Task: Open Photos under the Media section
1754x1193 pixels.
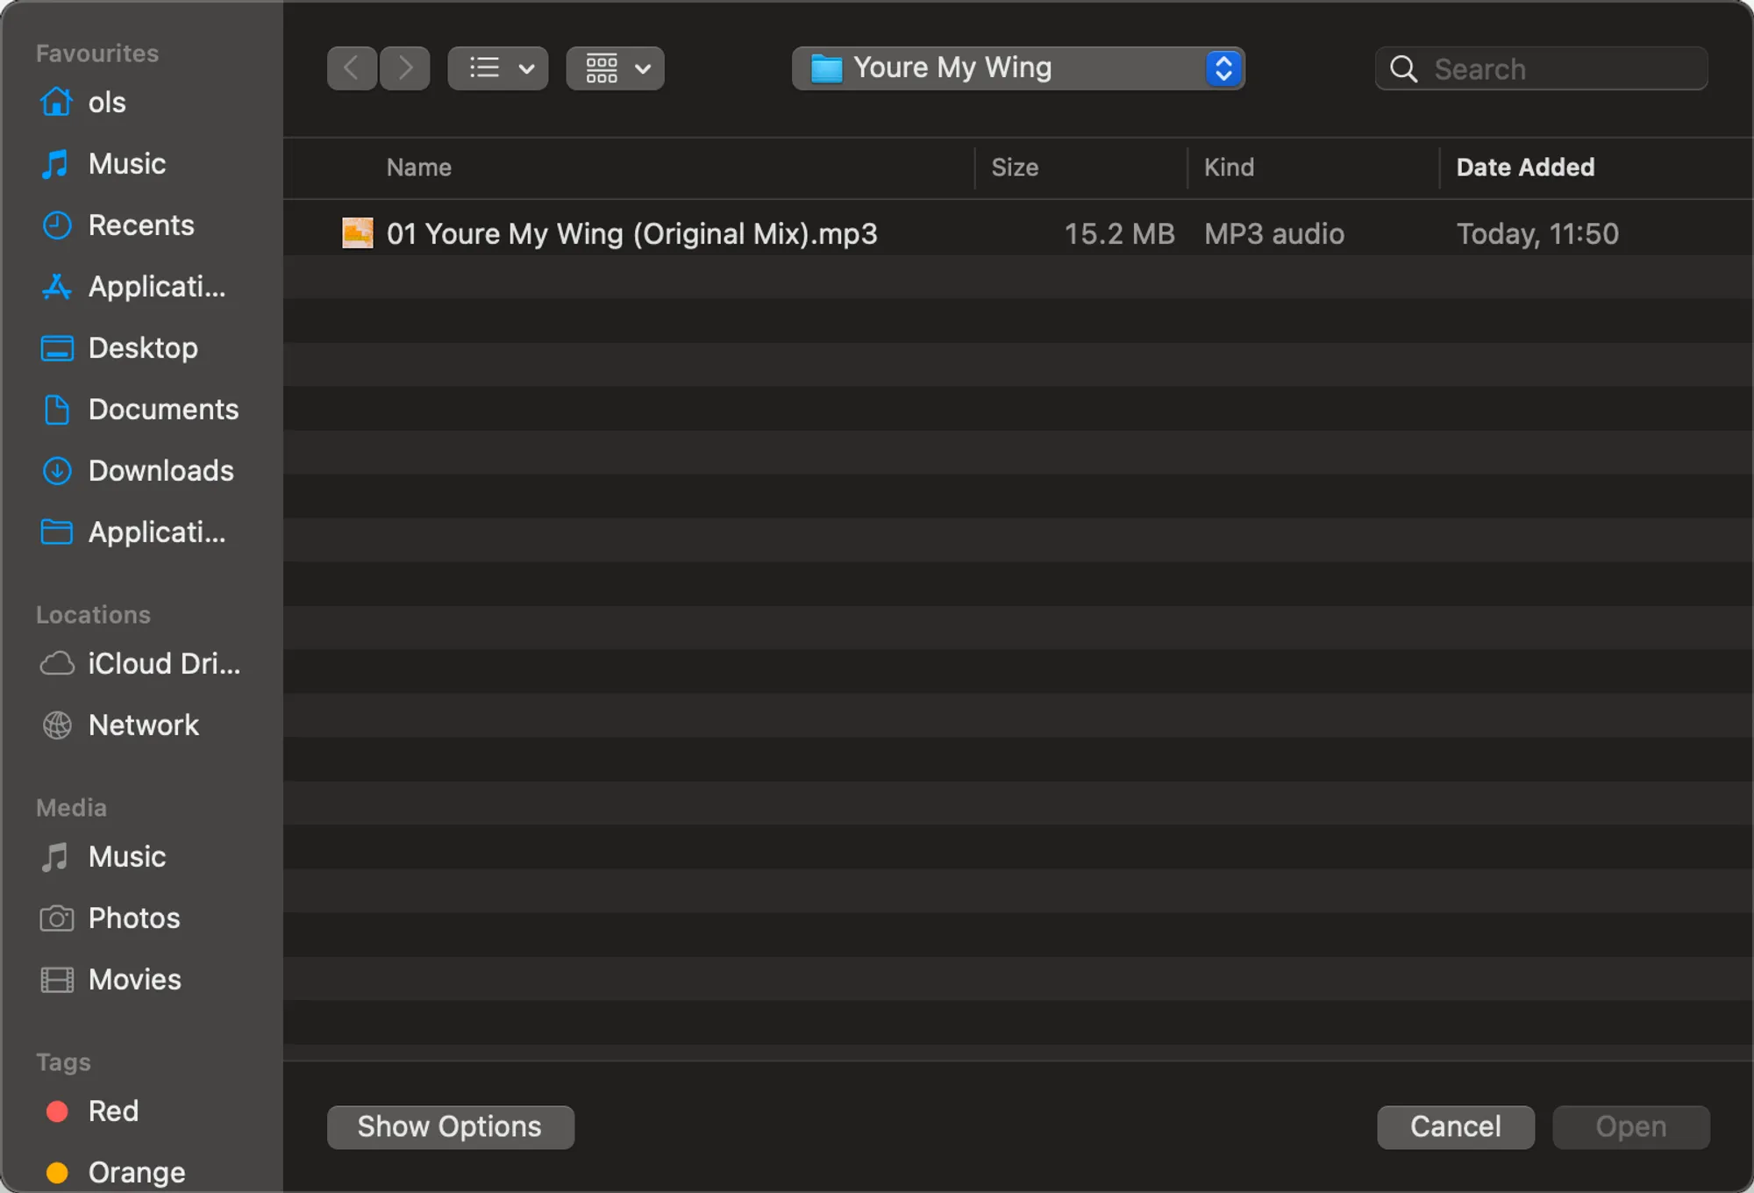Action: pyautogui.click(x=133, y=918)
